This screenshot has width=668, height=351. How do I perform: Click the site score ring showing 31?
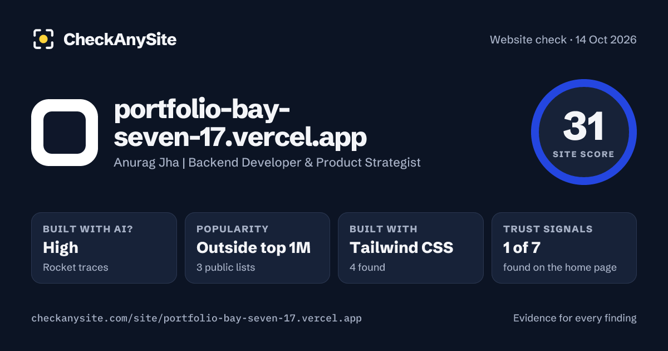[583, 132]
